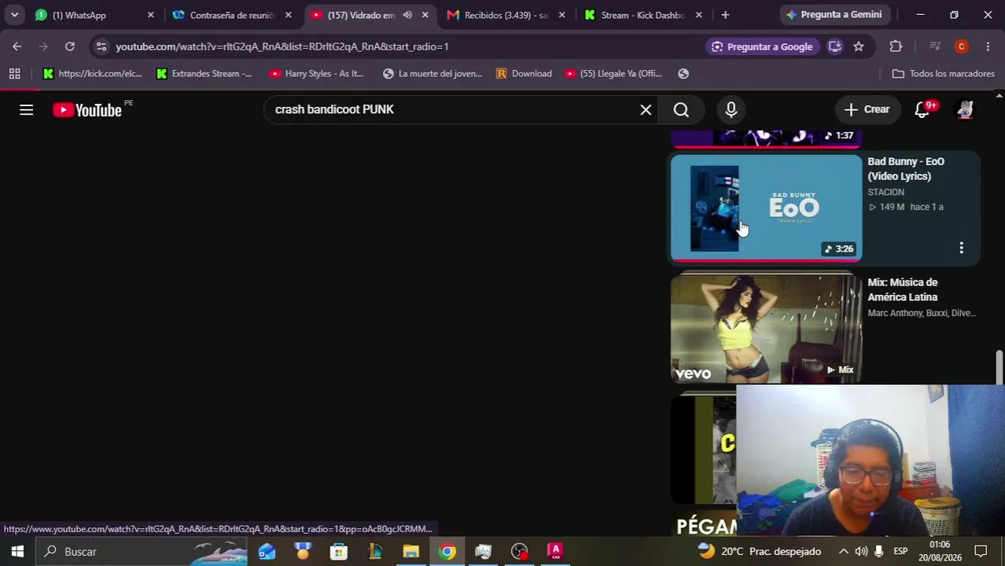This screenshot has width=1005, height=566.
Task: Open the "Bad Bunny - EoO (Video Lyrics)" title
Action: (906, 169)
